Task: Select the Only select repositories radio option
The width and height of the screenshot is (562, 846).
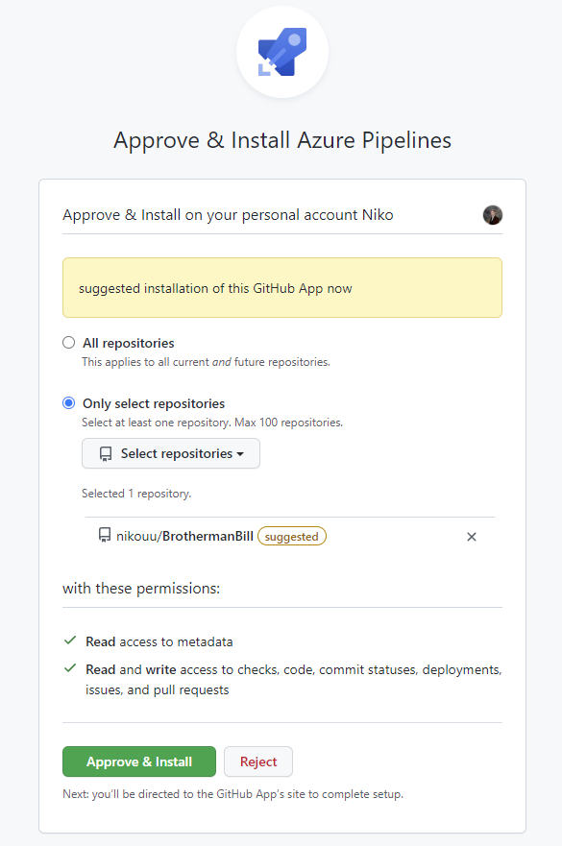Action: [68, 403]
